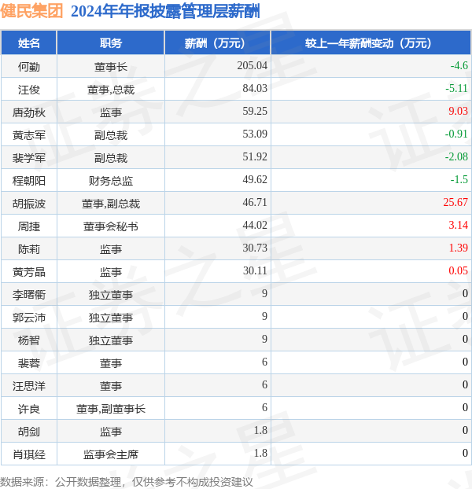Select name cell 杨智
The height and width of the screenshot is (489, 472).
pyautogui.click(x=28, y=340)
